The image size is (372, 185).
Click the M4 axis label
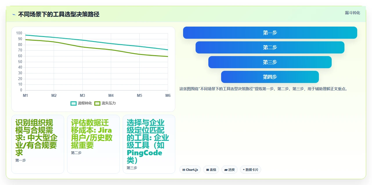(111, 95)
